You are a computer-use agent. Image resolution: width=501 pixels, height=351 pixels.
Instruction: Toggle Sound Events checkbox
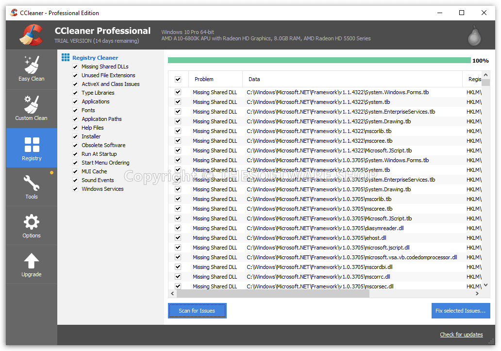[75, 180]
